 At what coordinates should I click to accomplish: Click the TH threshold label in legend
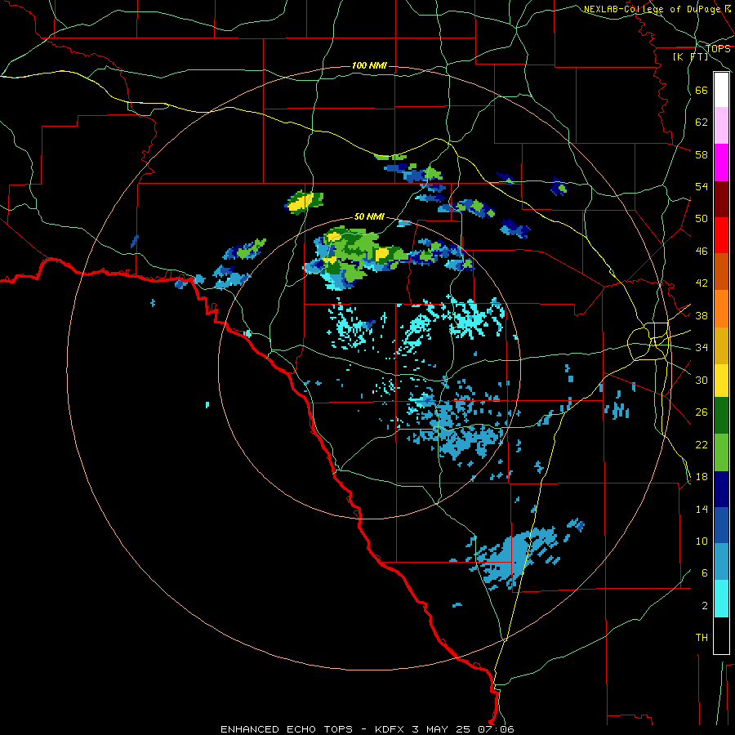(x=702, y=637)
